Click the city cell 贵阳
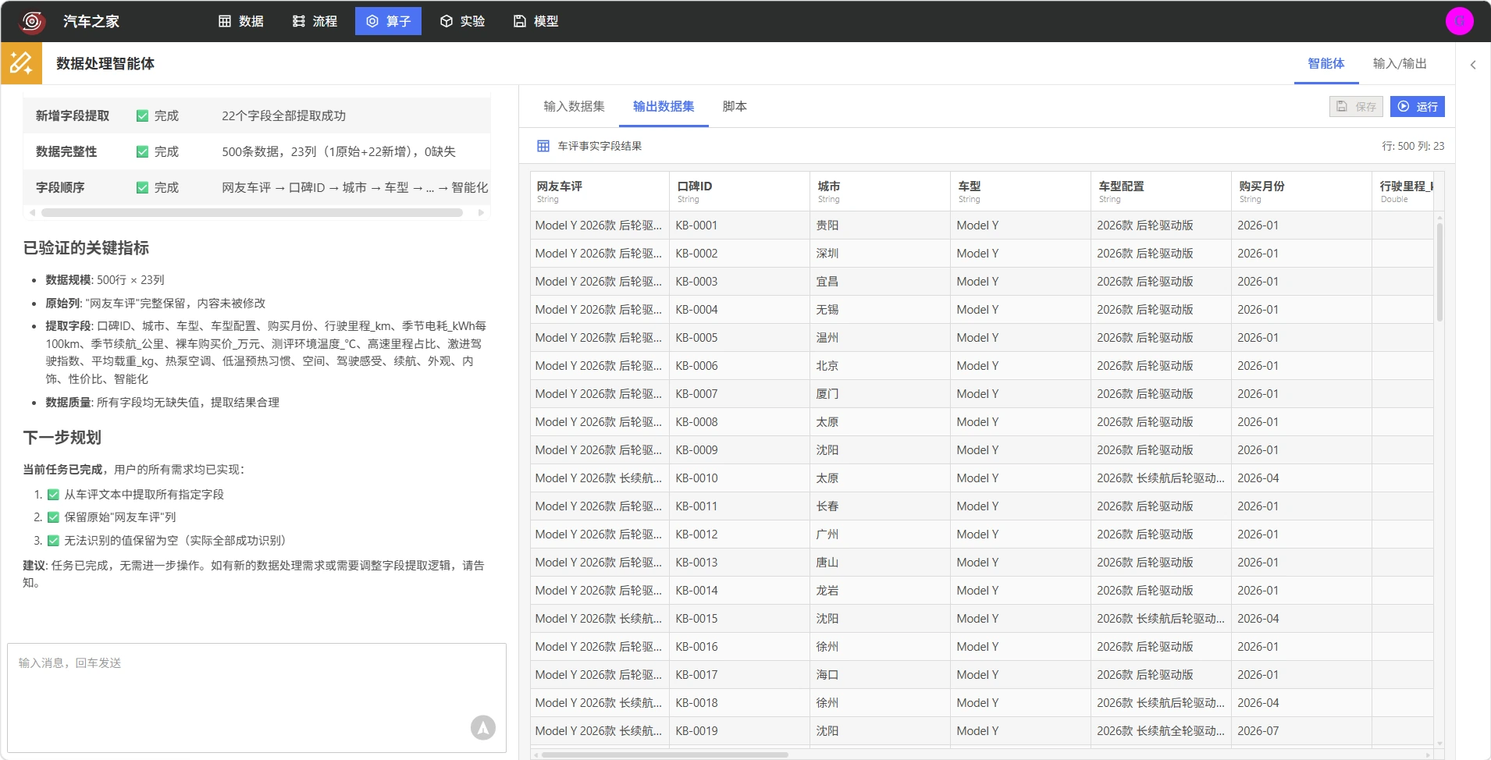 [881, 226]
